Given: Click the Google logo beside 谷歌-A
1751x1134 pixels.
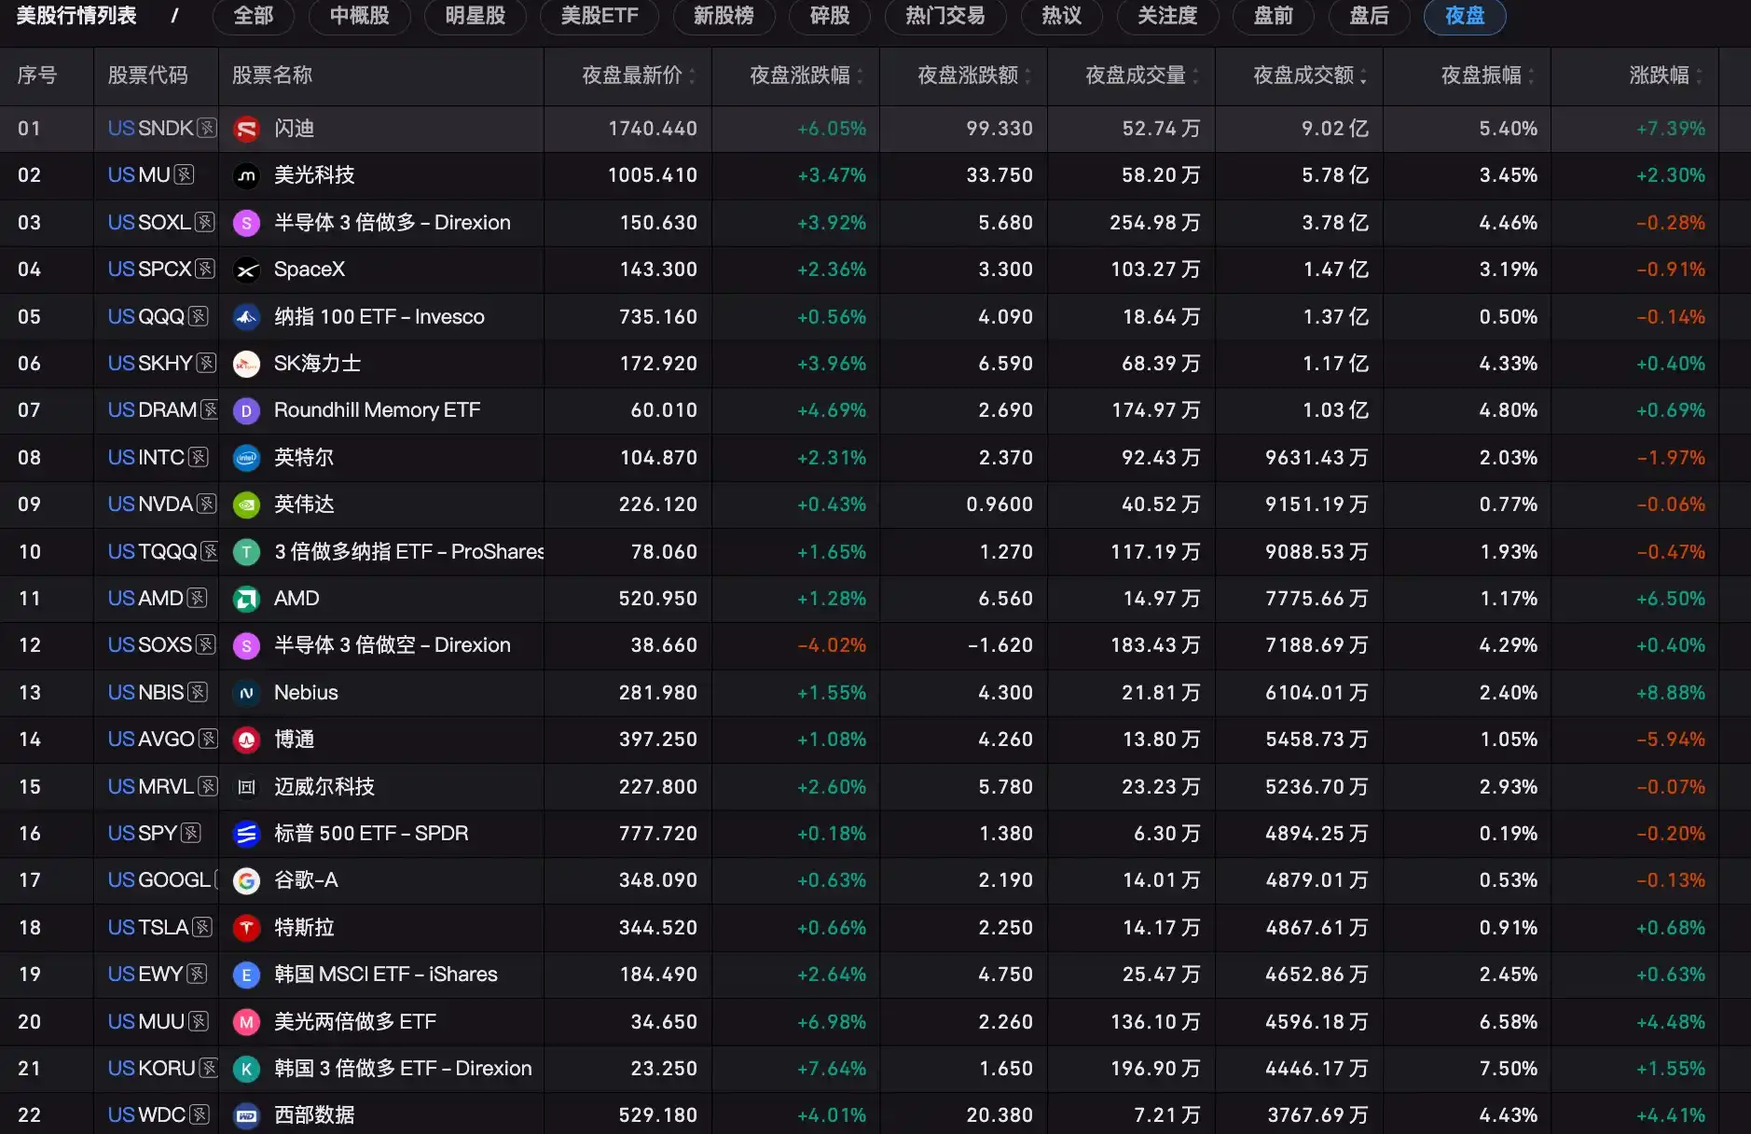Looking at the screenshot, I should click(x=246, y=880).
